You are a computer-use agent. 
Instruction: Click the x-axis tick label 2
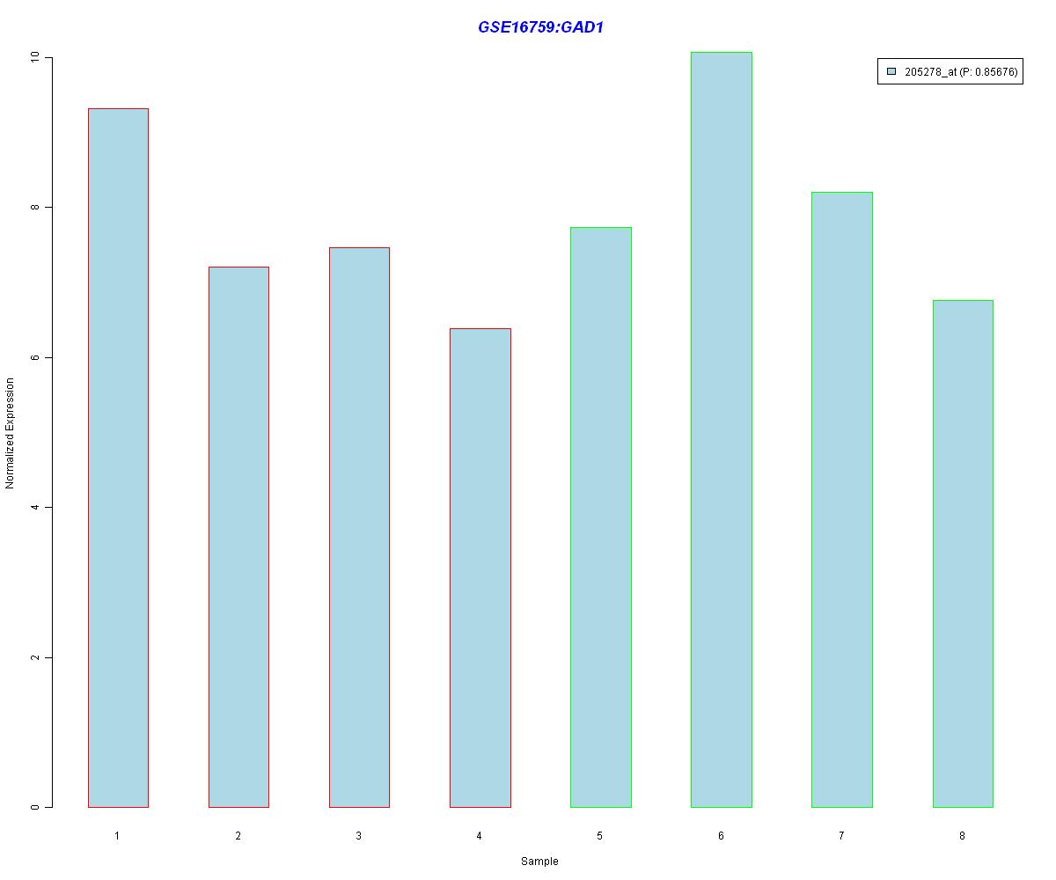click(x=238, y=835)
